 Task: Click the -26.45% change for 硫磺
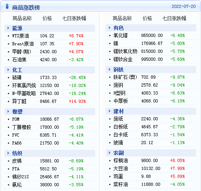(x=77, y=77)
